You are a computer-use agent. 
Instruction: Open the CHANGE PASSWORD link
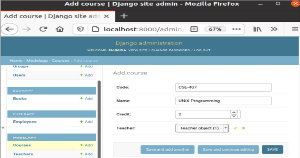(171, 50)
